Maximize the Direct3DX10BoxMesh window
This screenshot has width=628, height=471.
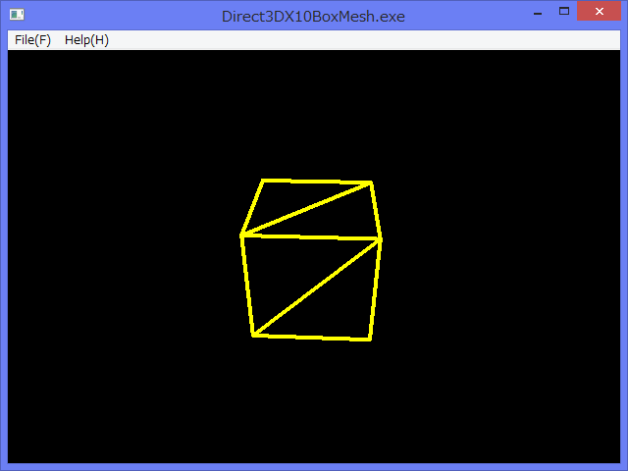[564, 12]
